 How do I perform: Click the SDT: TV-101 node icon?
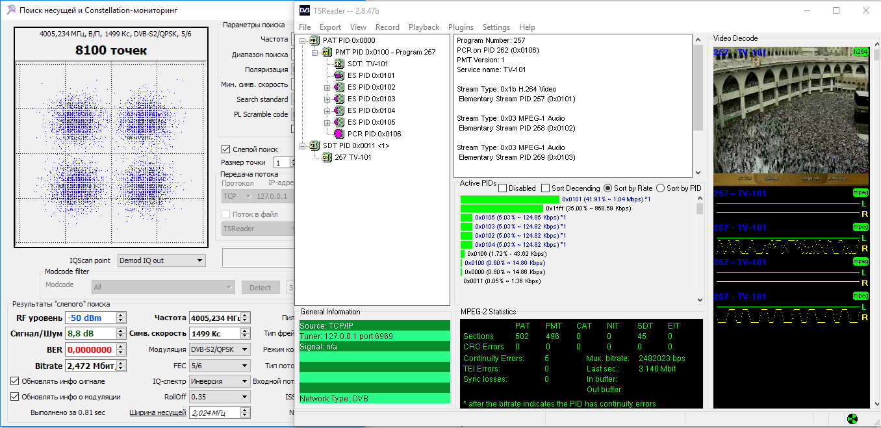(339, 64)
